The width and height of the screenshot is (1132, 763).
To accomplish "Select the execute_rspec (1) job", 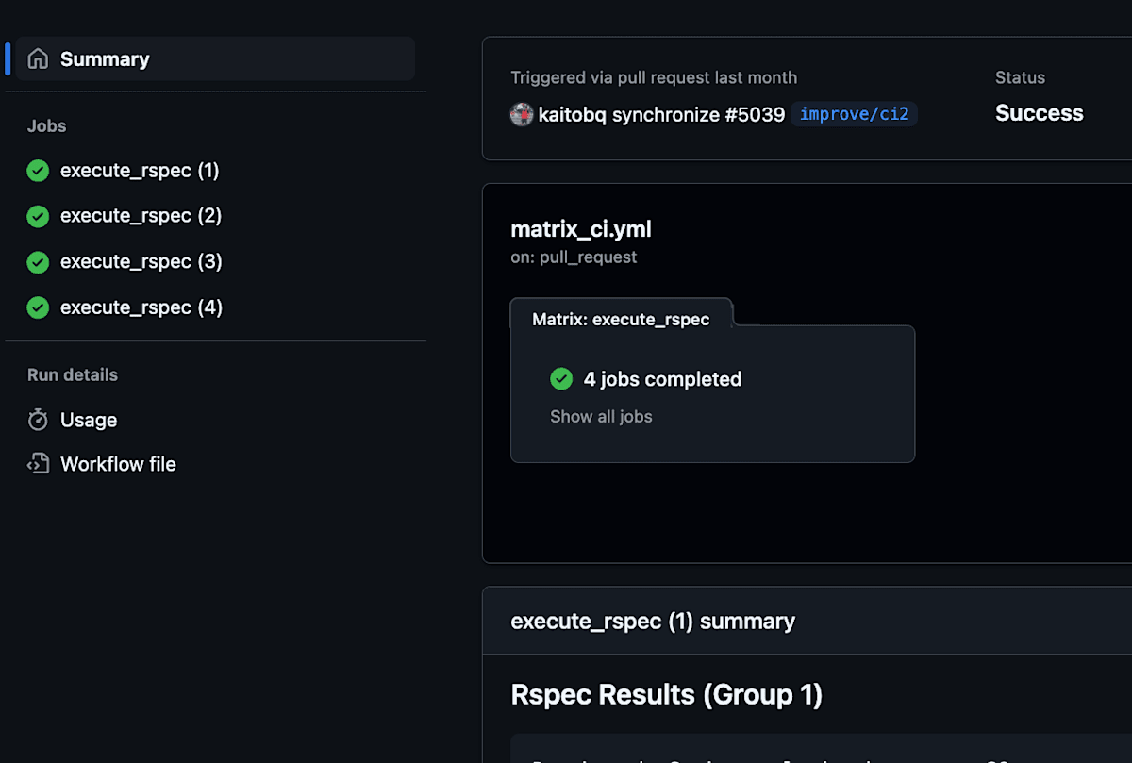I will tap(140, 171).
